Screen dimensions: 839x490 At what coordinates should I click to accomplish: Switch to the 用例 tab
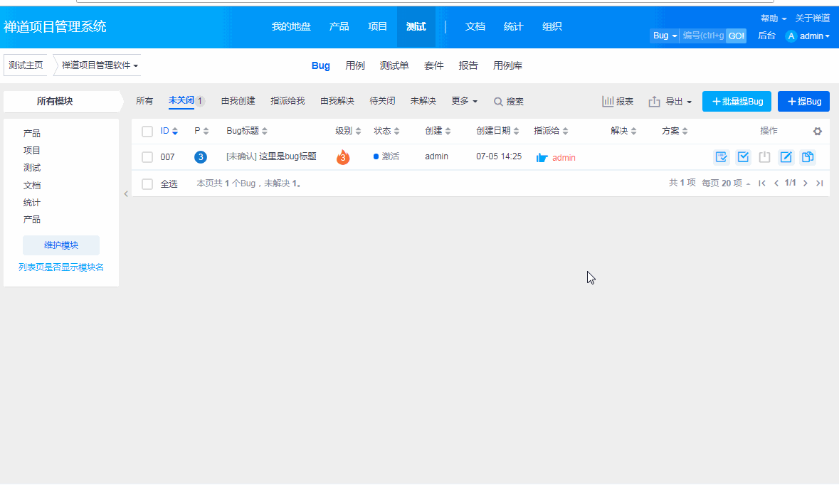click(x=355, y=65)
